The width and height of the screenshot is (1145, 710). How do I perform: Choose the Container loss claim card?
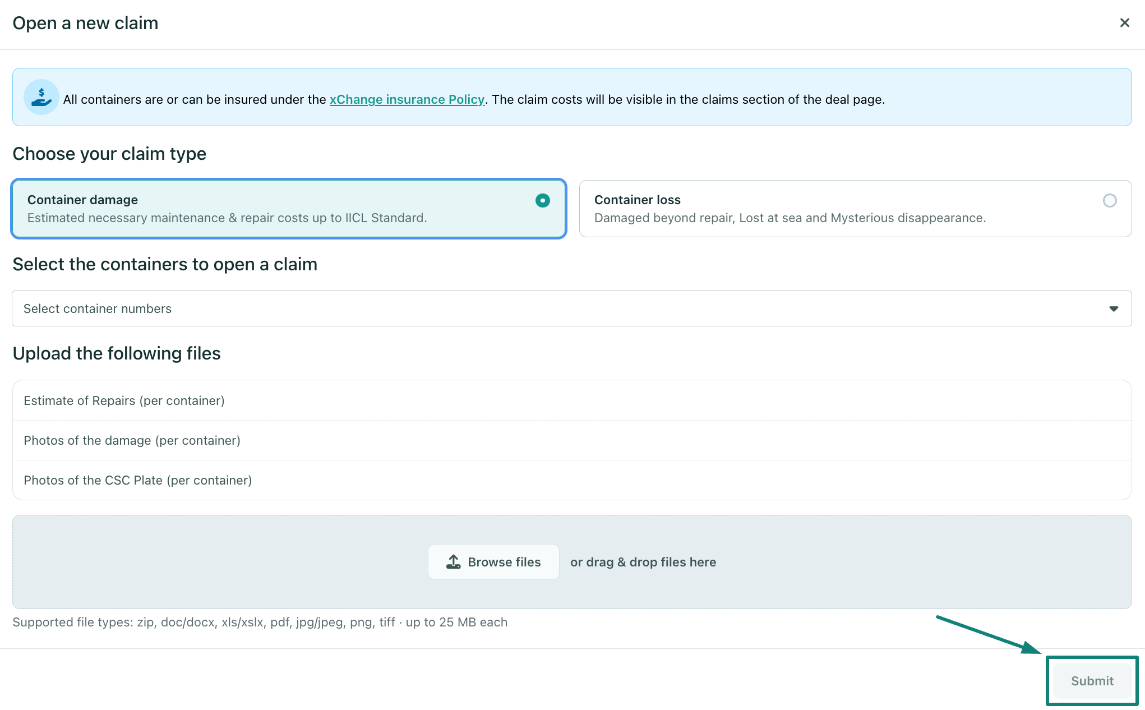pos(855,209)
